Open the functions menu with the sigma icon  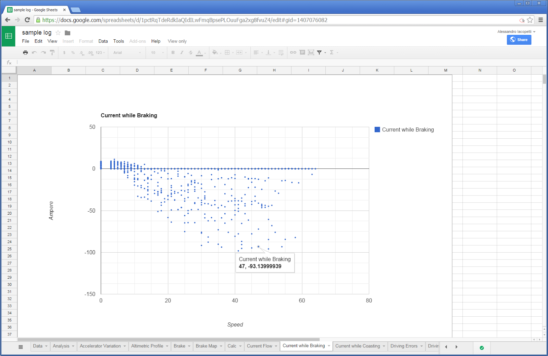tap(332, 52)
